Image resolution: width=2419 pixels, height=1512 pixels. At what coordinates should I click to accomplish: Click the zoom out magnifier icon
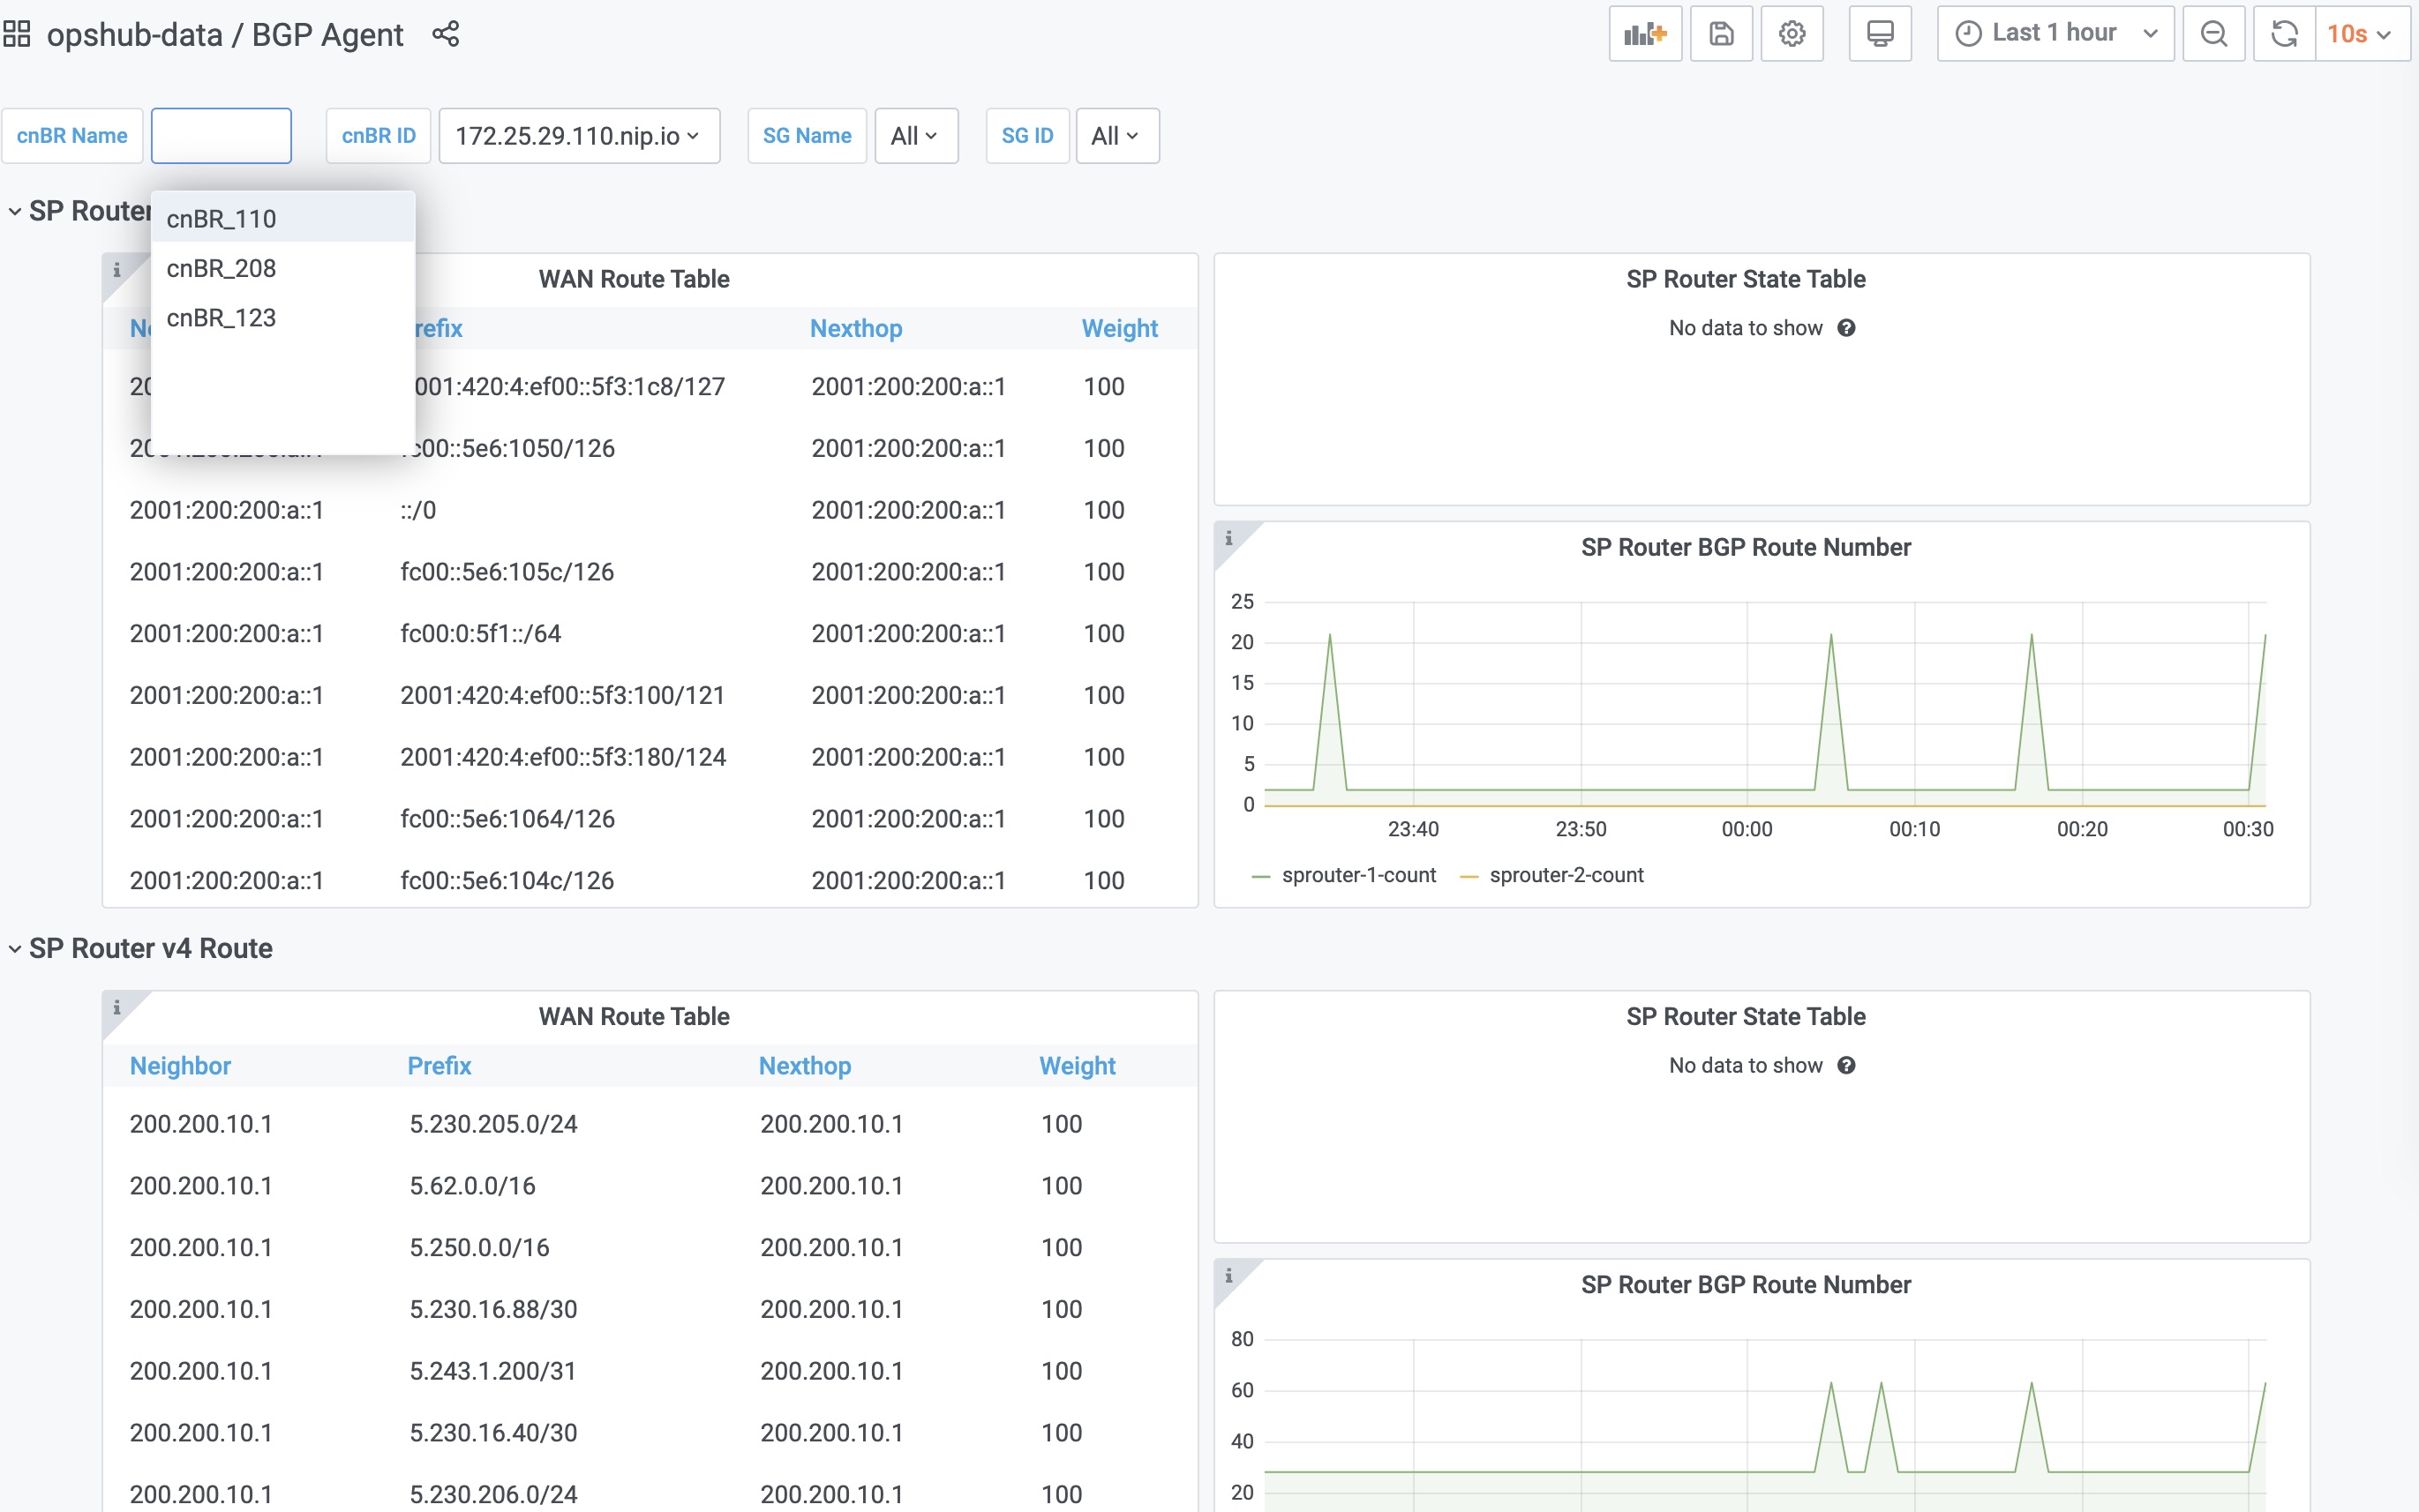click(2212, 34)
